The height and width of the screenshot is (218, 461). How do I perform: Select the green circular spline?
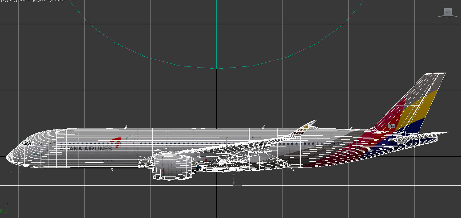(x=217, y=69)
